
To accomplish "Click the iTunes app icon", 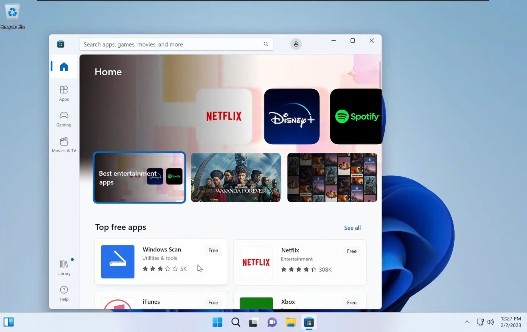I will pos(118,303).
